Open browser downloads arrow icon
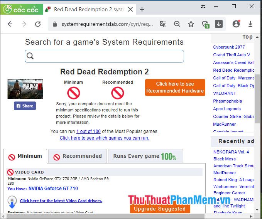The width and height of the screenshot is (262, 219). click(250, 24)
